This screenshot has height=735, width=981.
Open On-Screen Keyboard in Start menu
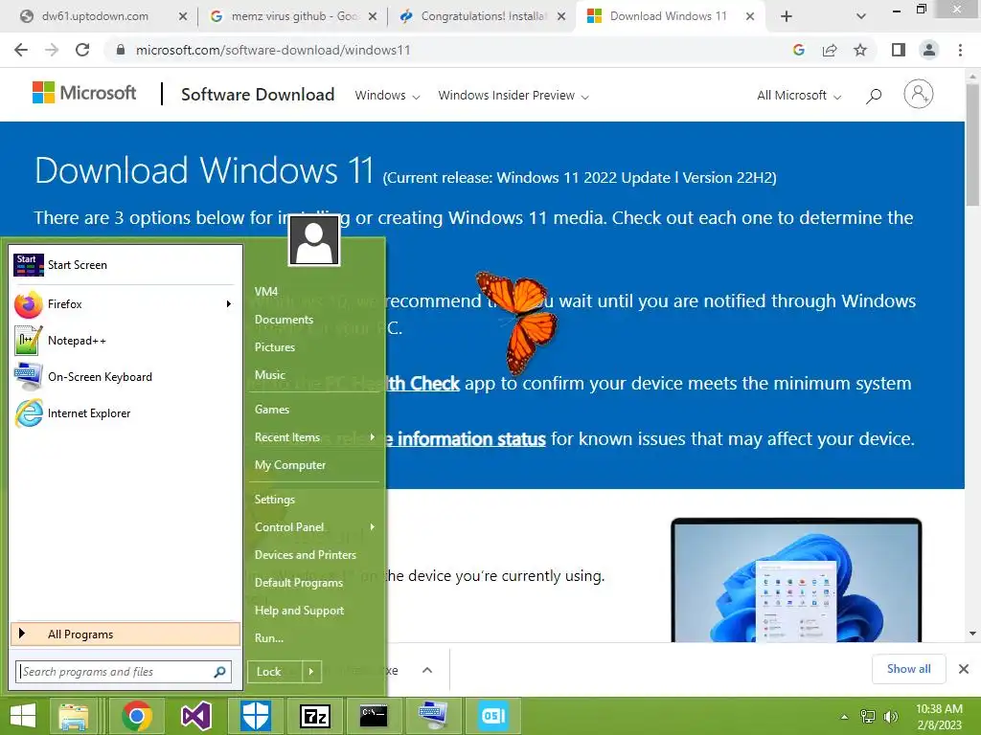pyautogui.click(x=125, y=377)
